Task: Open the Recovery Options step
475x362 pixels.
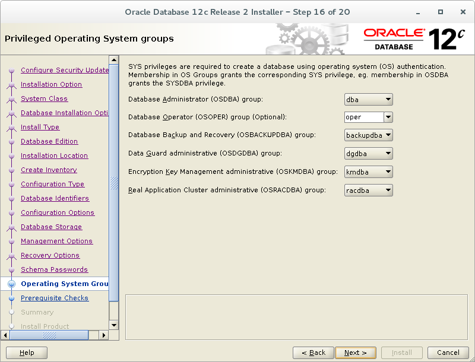Action: 50,255
